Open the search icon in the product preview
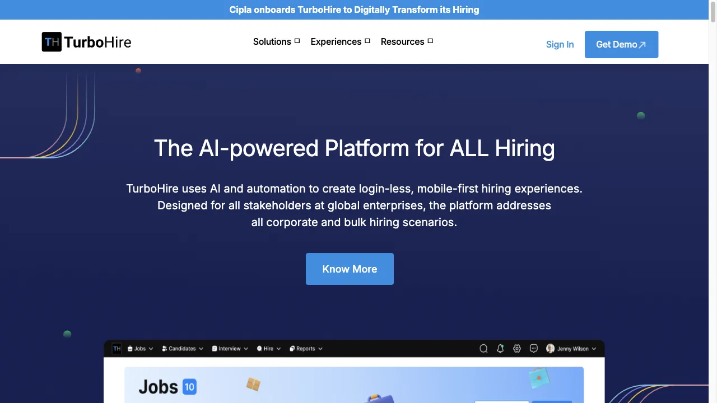Viewport: 717px width, 403px height. pos(483,349)
